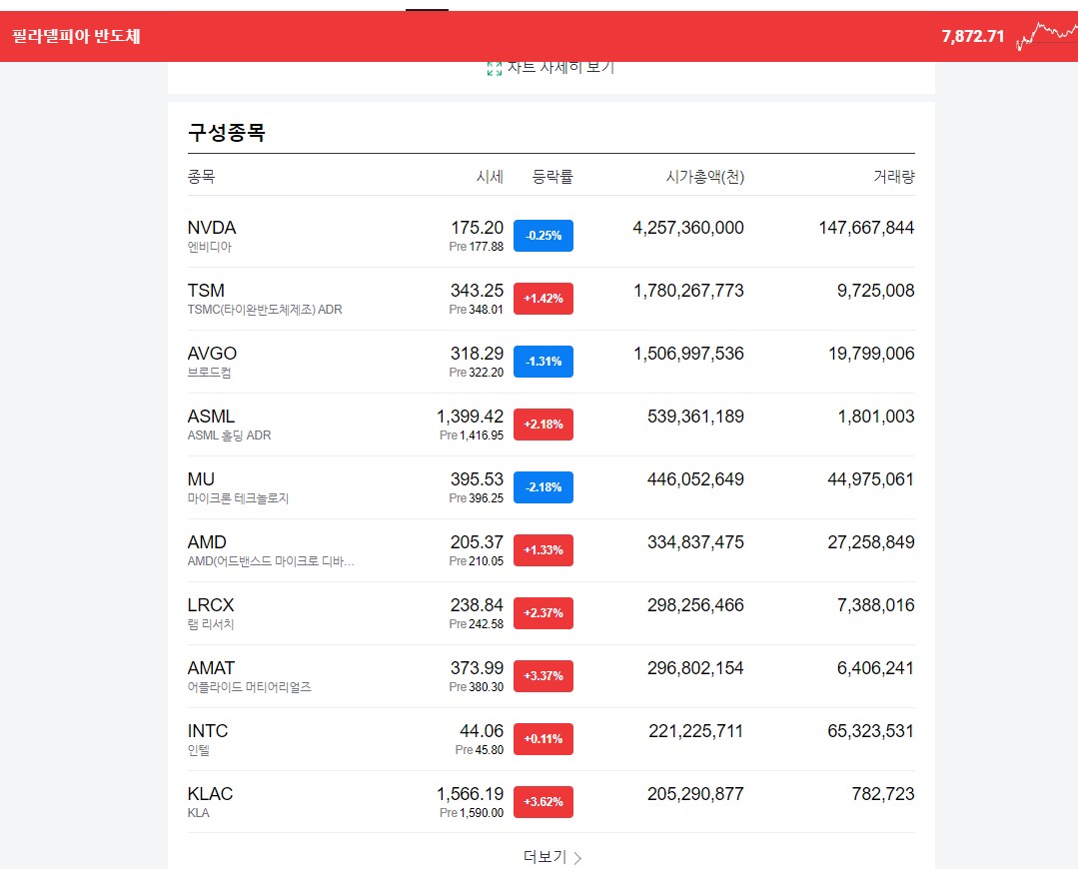
Task: Click AMAT market cap 296,802,154
Action: 695,667
